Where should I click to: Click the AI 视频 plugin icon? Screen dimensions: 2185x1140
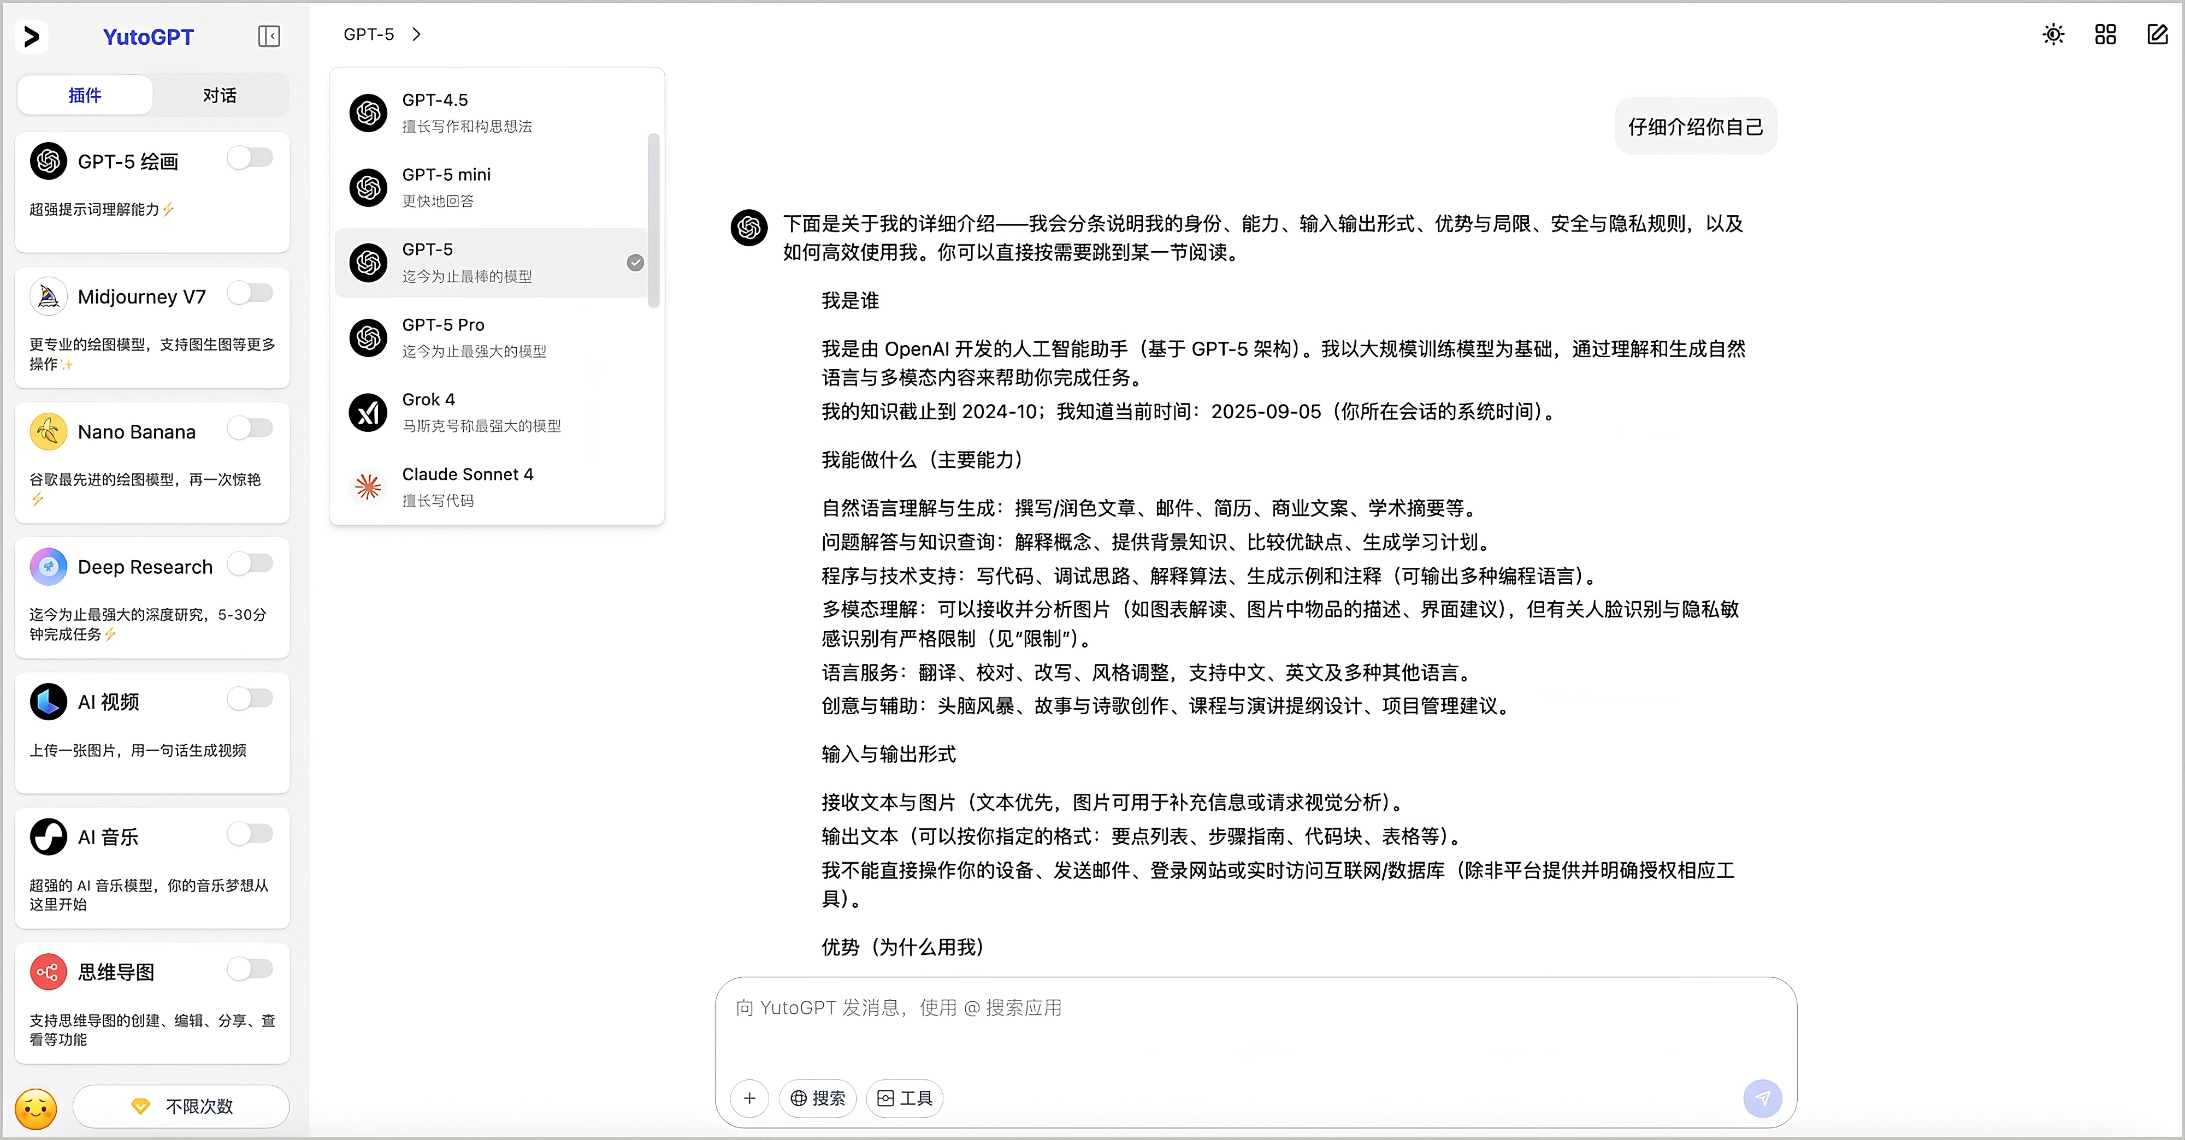click(x=49, y=702)
